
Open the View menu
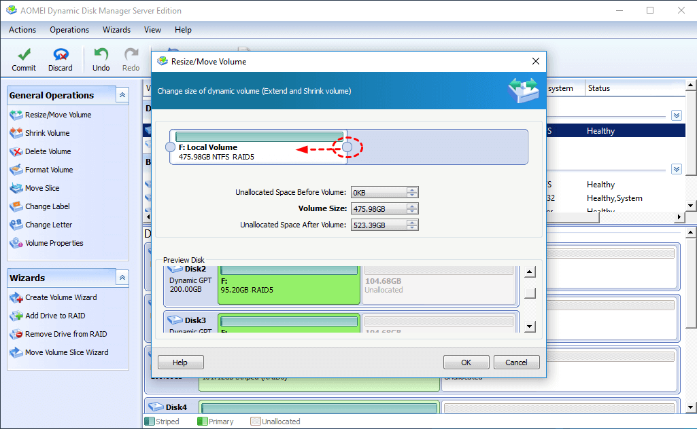click(152, 30)
